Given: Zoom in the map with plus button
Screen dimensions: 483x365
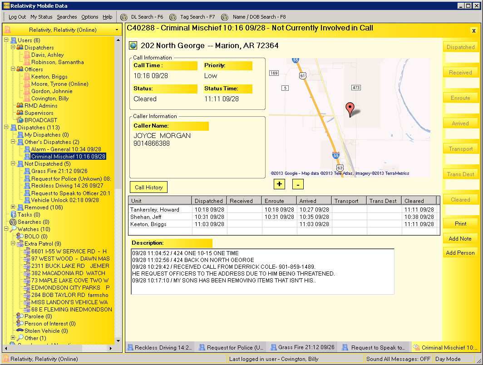Looking at the screenshot, I should click(x=279, y=184).
